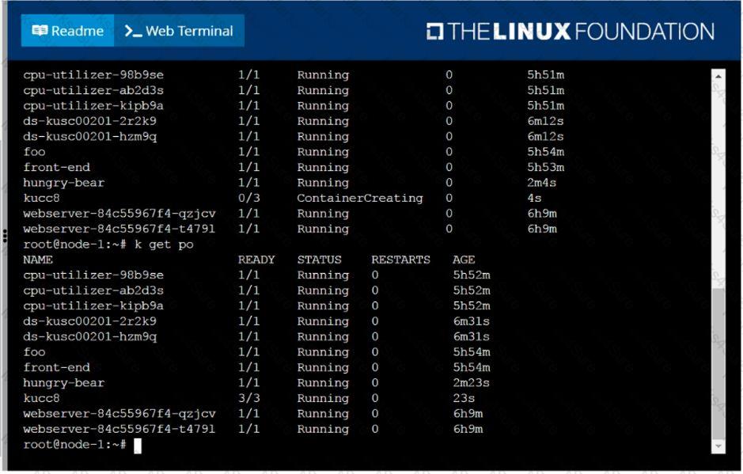This screenshot has height=474, width=743.
Task: Click the 3/3 ready value for kucc8
Action: point(248,398)
